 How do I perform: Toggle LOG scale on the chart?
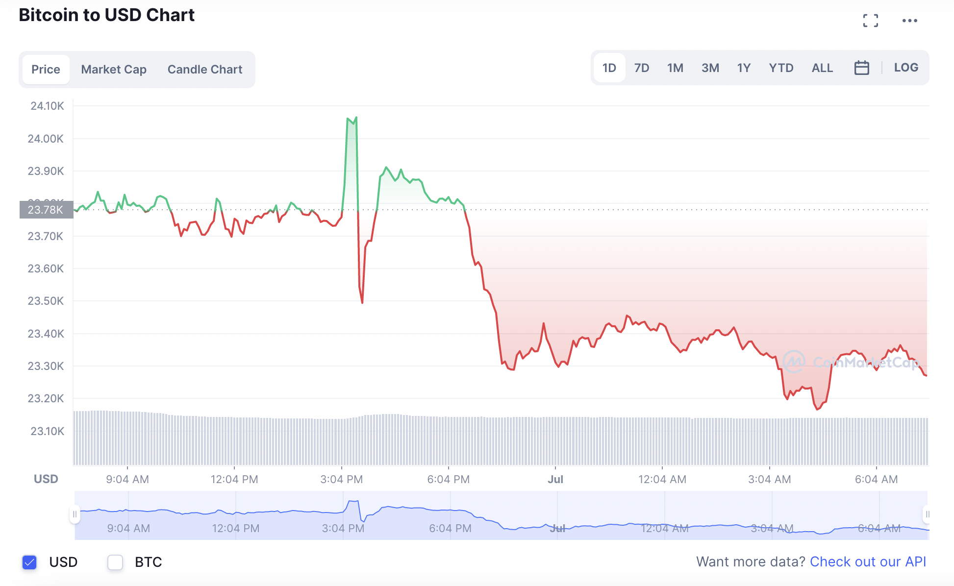point(906,68)
